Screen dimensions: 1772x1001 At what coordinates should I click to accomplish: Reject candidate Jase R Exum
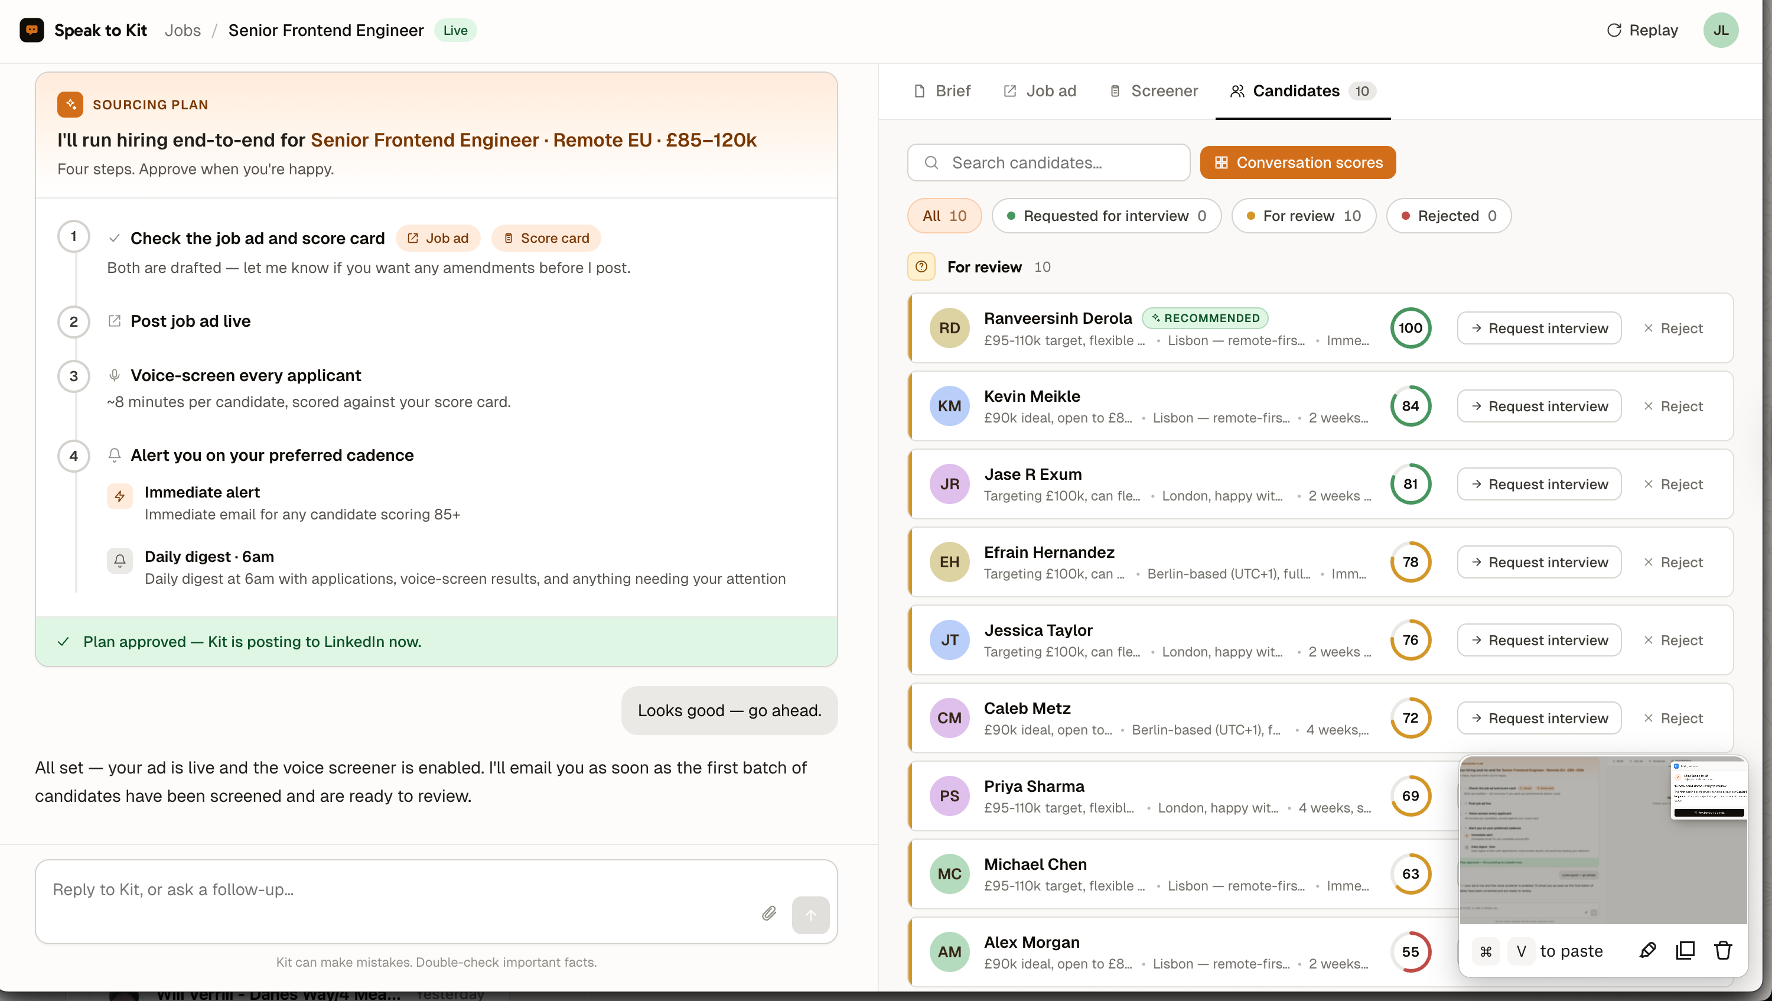[x=1673, y=485]
